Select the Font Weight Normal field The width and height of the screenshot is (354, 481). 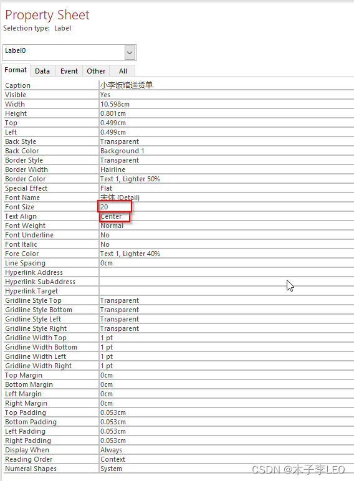coord(226,226)
